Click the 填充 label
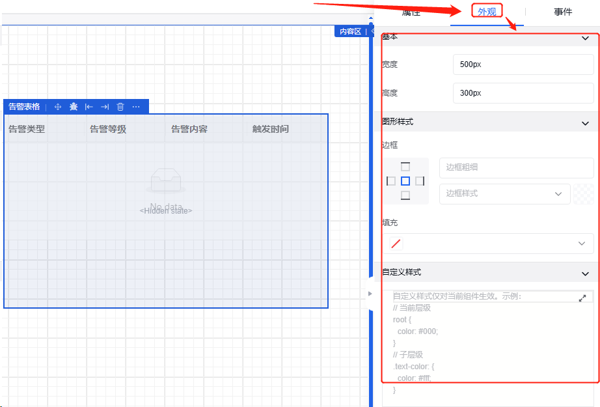Image resolution: width=600 pixels, height=407 pixels. click(x=390, y=223)
